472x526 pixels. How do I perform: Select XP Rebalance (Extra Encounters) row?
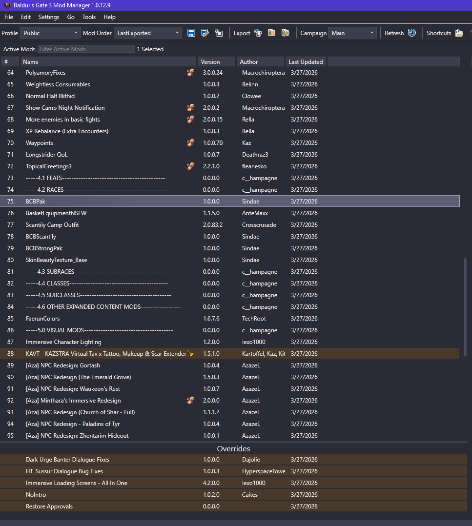point(230,131)
